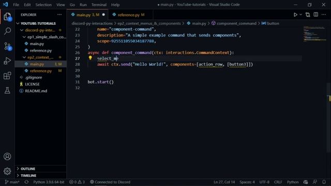This screenshot has width=331, height=186.
Task: Open the Run menu
Action: [x=83, y=5]
